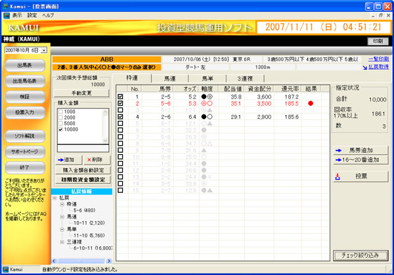394x275 pixels.
Task: Uncheck the row 1 馬券 2-5 checkbox
Action: [x=120, y=96]
